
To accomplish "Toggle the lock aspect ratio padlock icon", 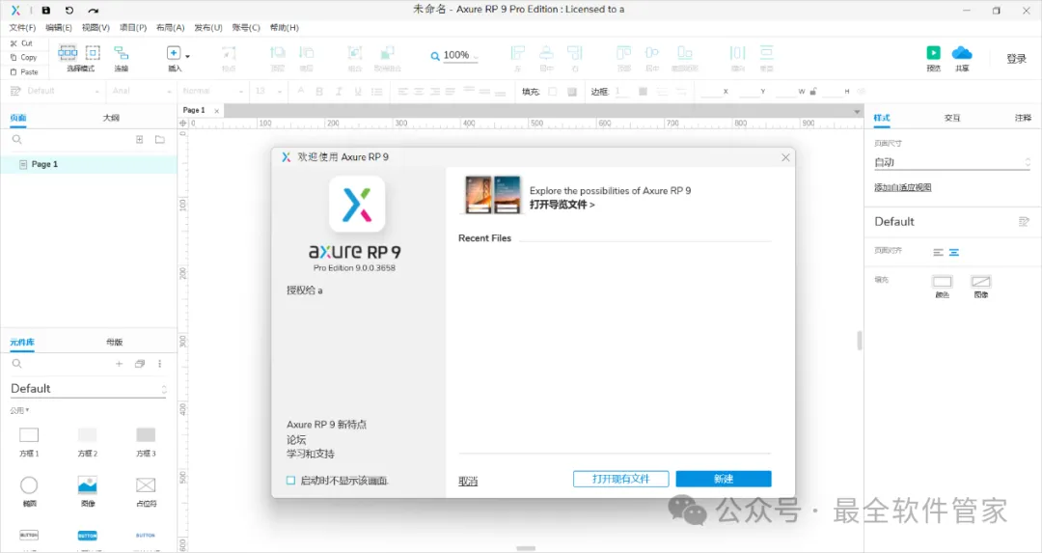I will 813,91.
